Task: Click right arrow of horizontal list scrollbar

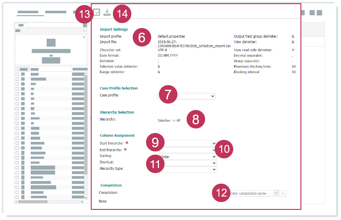Action: pyautogui.click(x=82, y=201)
